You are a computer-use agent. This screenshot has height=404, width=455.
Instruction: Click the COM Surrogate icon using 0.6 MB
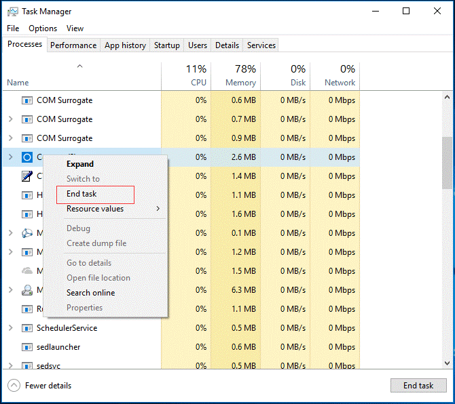(27, 100)
